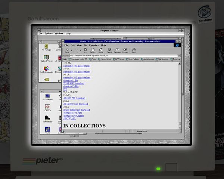Click the Print toolbar icon

(134, 50)
